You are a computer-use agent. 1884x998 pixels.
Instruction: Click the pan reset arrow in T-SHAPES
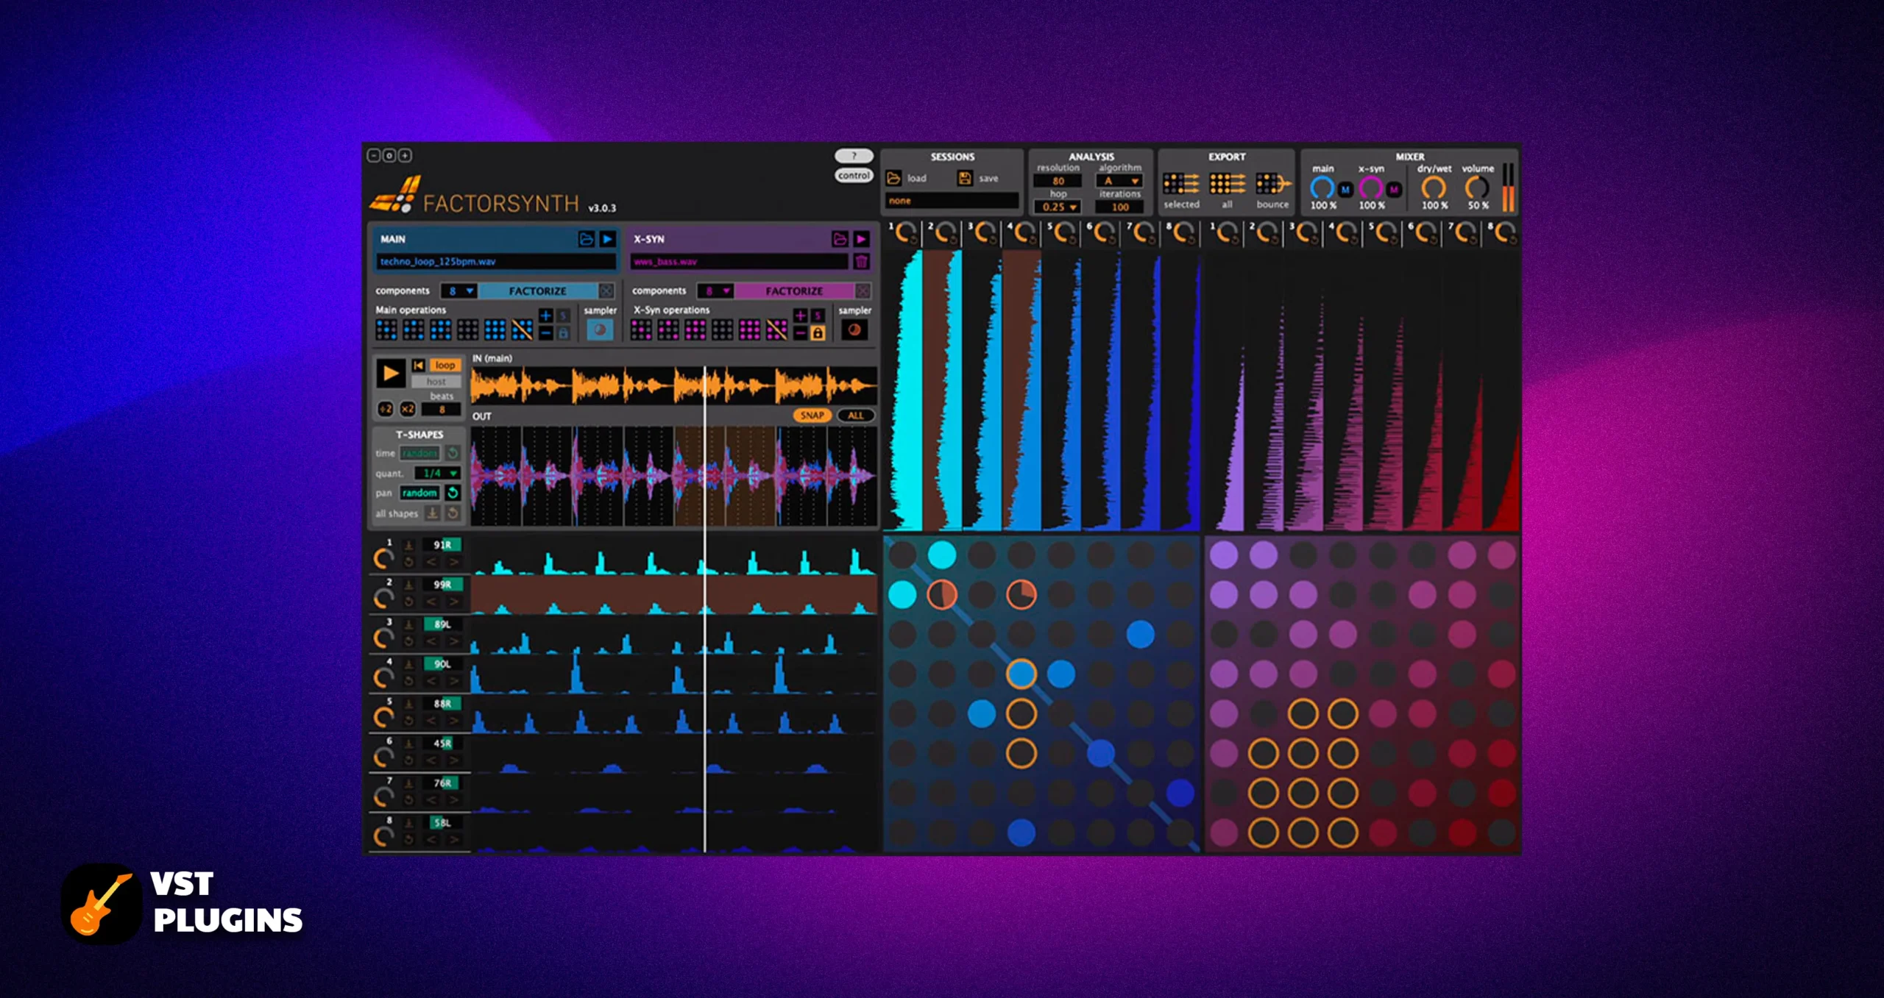pos(453,493)
